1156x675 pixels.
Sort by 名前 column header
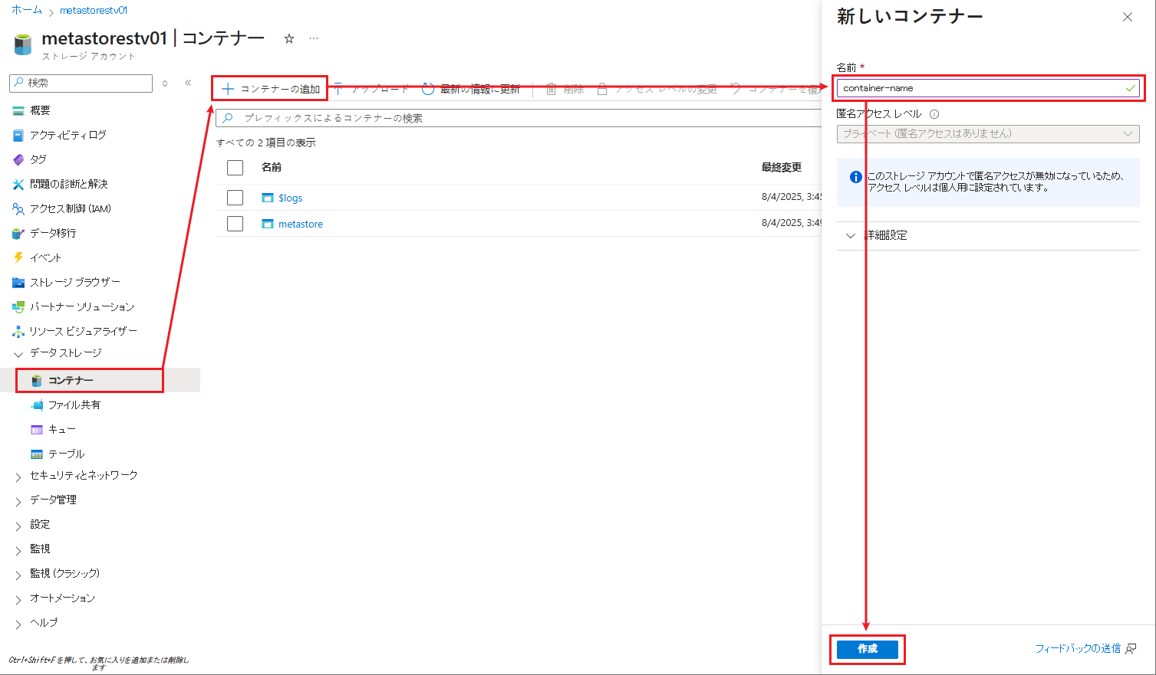[x=272, y=167]
